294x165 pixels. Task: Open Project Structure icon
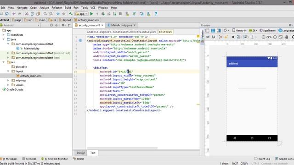tap(141, 14)
